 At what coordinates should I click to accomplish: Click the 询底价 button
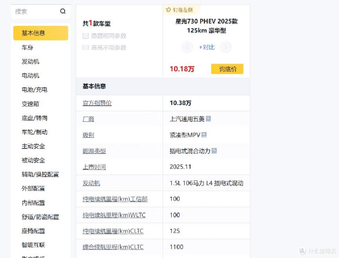click(227, 69)
